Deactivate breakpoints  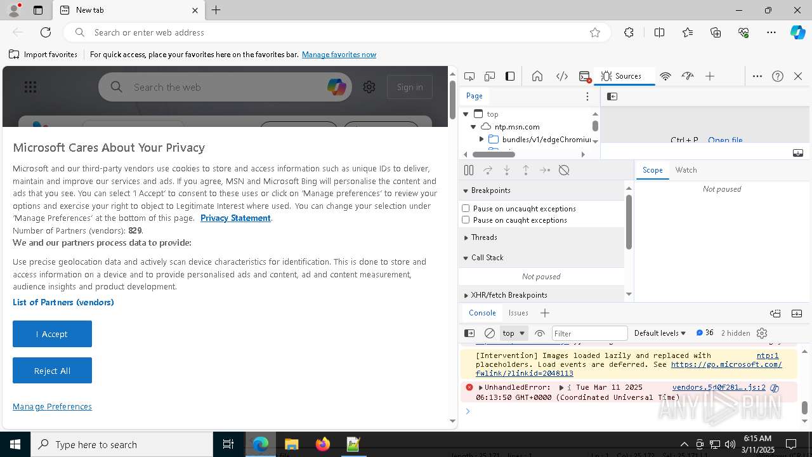coord(564,170)
